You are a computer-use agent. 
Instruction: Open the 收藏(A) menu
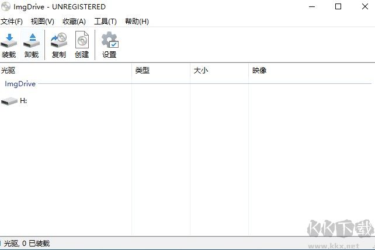74,22
